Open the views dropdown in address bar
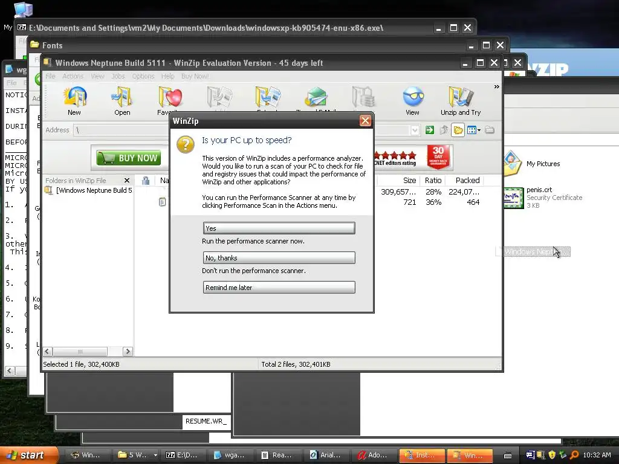This screenshot has width=619, height=464. point(479,130)
